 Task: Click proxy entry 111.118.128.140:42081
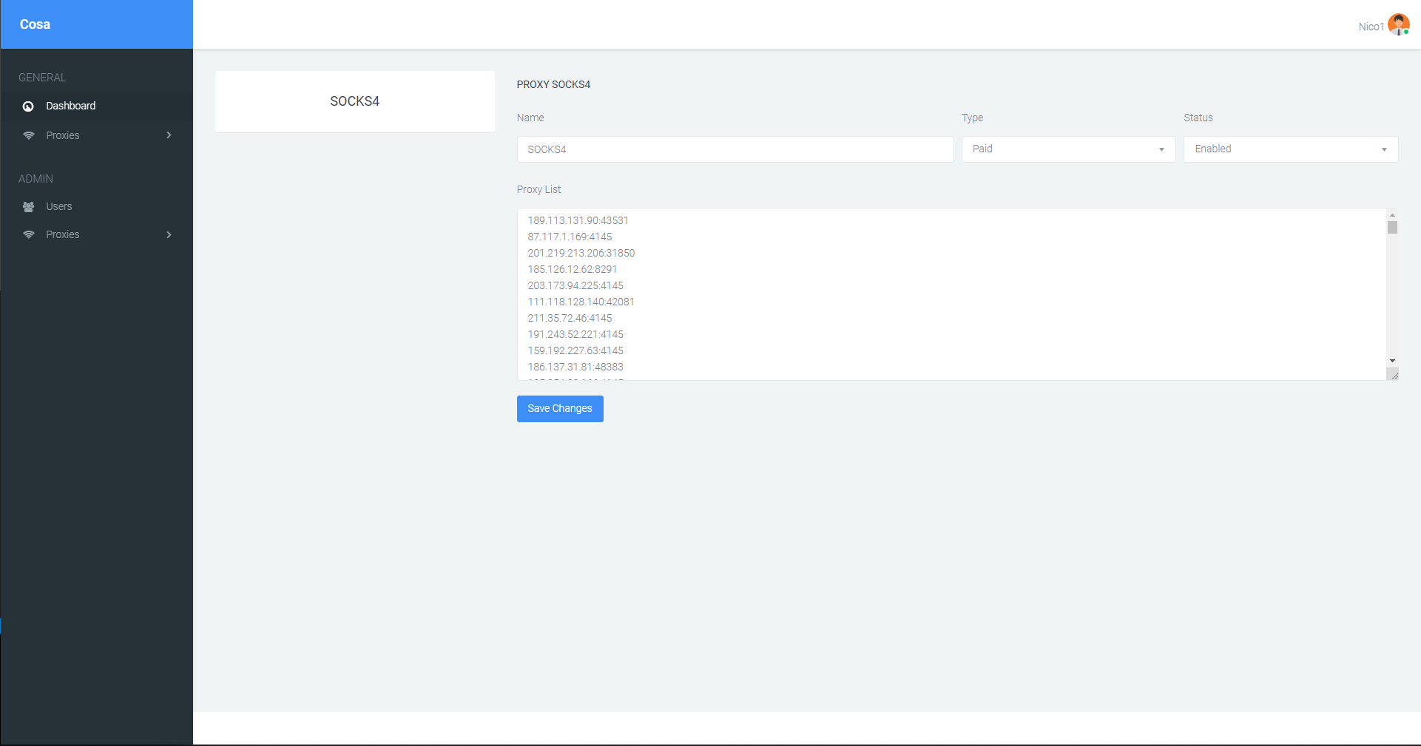coord(581,302)
